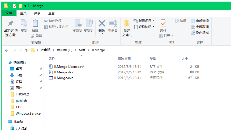Select 此电脑 This PC in sidebar

point(18,122)
